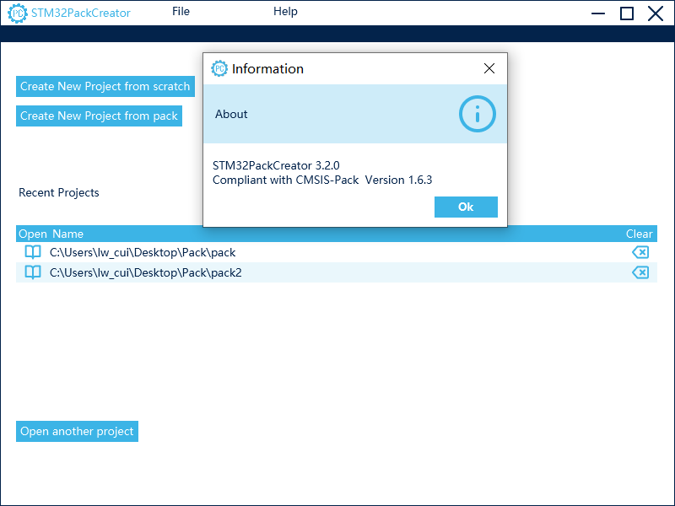
Task: Click the gear icon beside Information title
Action: pyautogui.click(x=219, y=68)
